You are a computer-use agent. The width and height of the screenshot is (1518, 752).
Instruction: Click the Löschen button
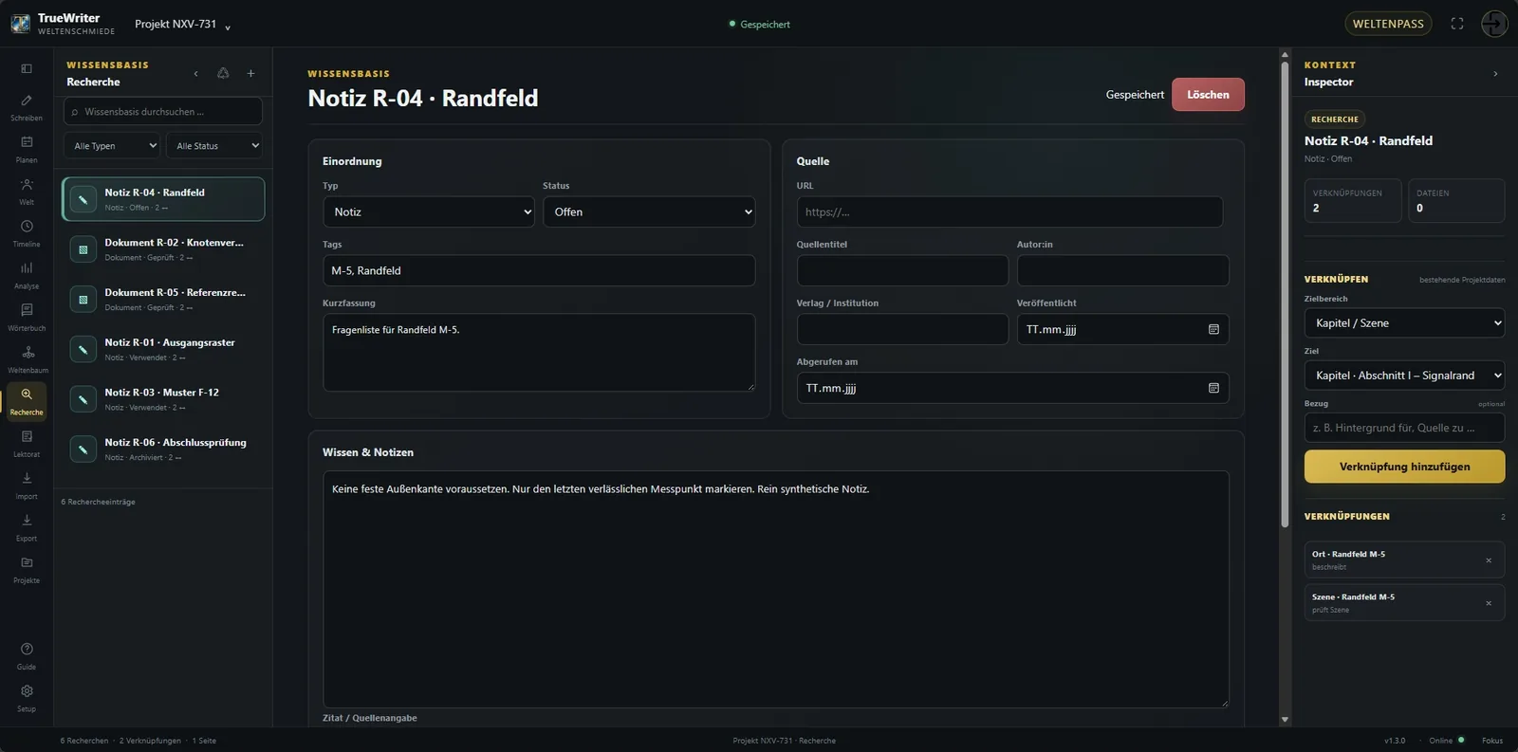coord(1208,95)
